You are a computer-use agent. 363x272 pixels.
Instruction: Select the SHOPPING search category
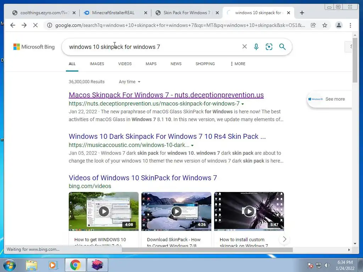click(205, 64)
